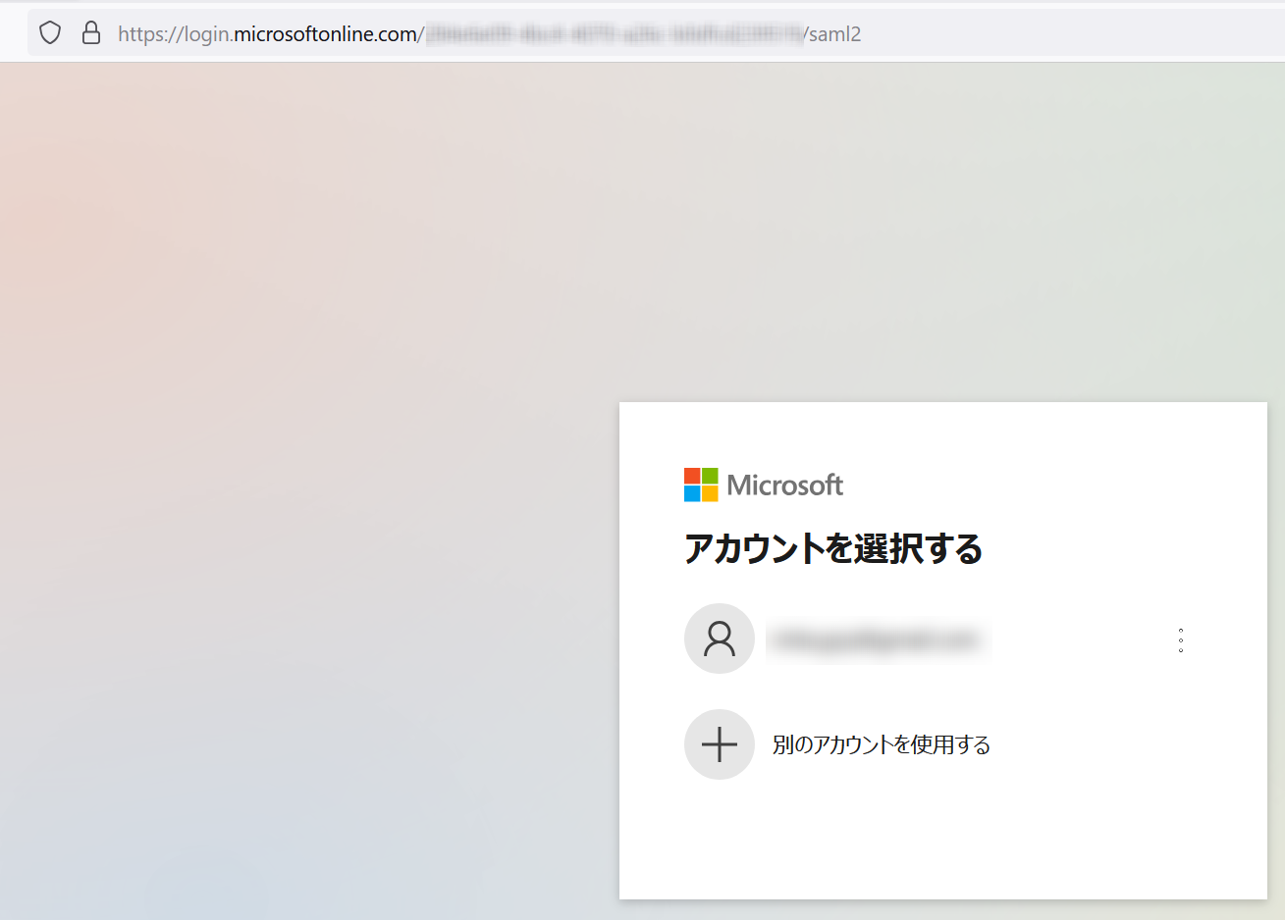This screenshot has height=920, width=1285.
Task: Click the shield tracking protection icon
Action: (x=50, y=33)
